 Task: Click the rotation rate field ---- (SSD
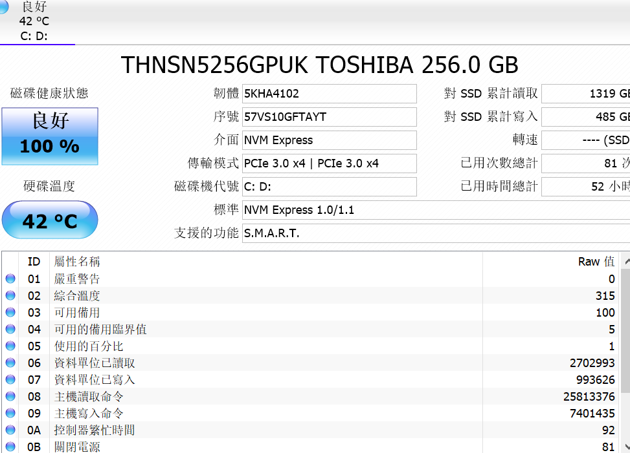(586, 140)
